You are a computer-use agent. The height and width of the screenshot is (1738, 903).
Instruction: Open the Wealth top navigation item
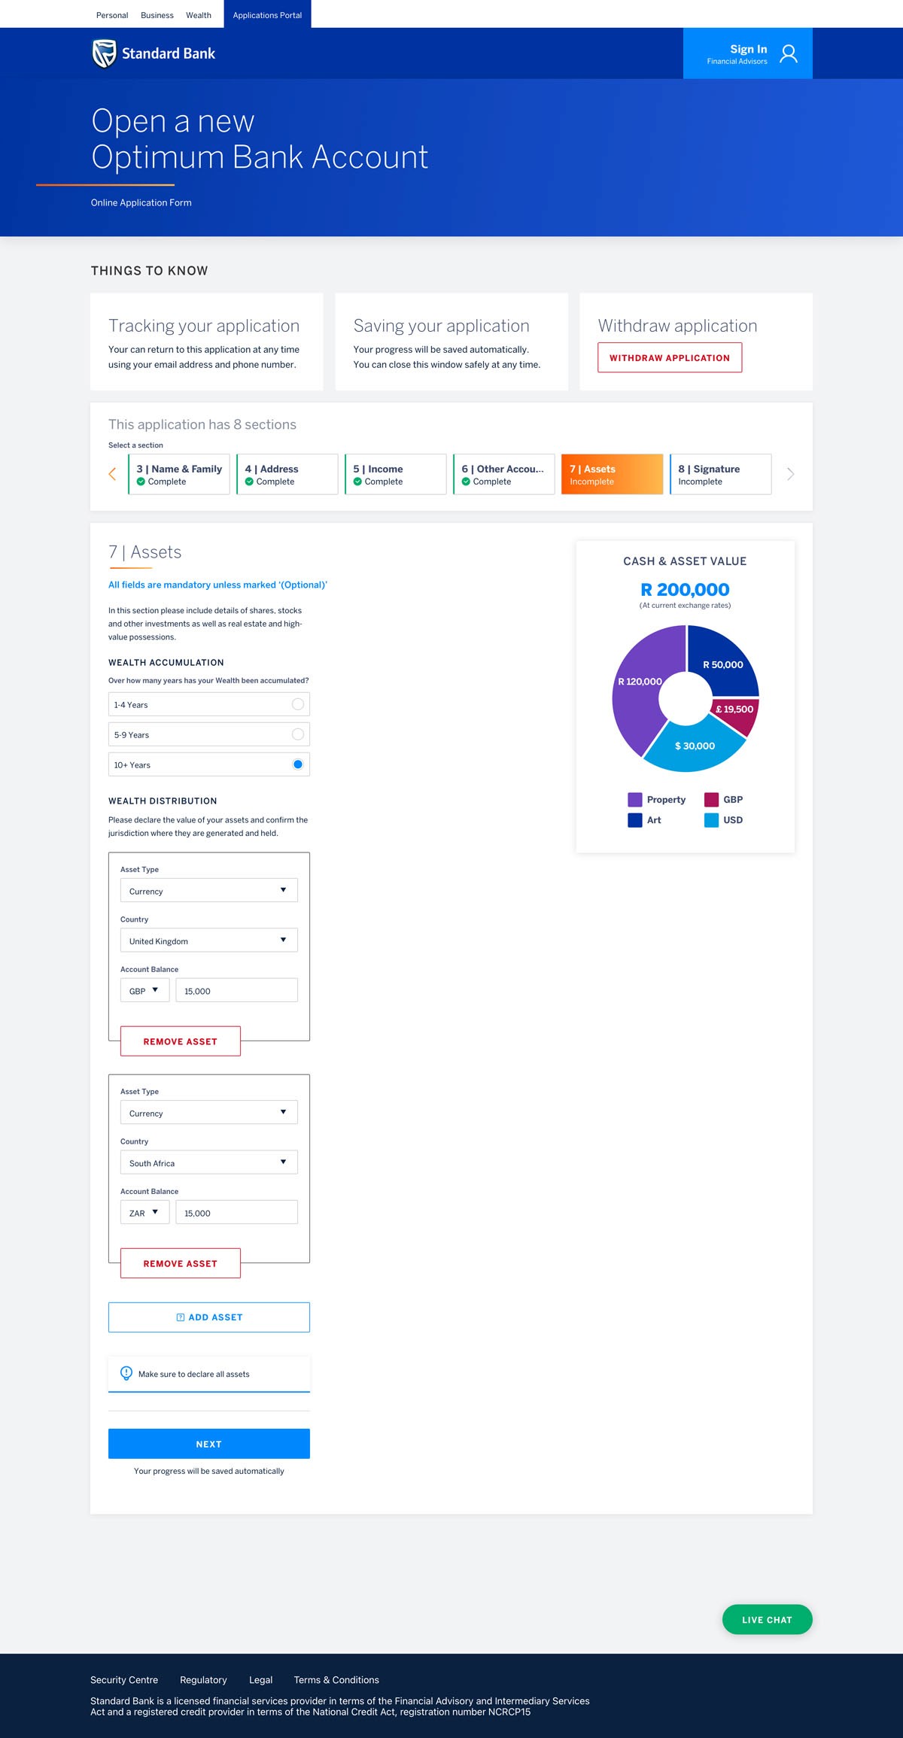[x=199, y=15]
